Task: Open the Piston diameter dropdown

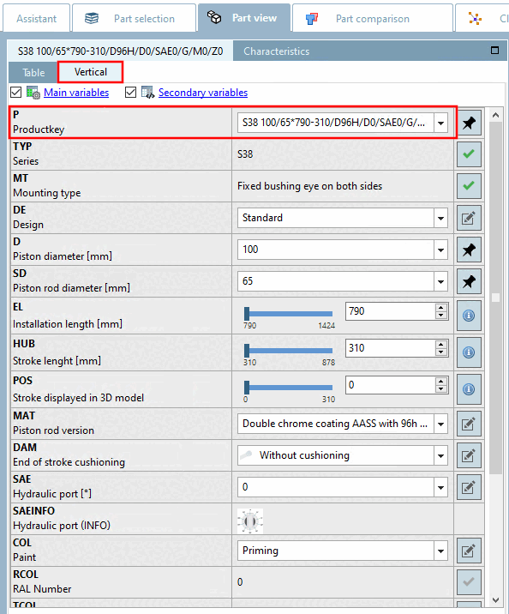Action: (x=440, y=250)
